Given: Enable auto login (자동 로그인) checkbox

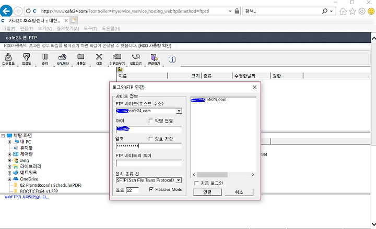Looking at the screenshot, I should (x=196, y=183).
